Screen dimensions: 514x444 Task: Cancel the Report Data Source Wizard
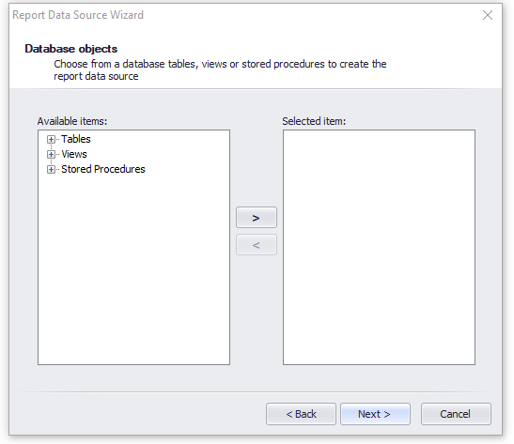click(456, 414)
